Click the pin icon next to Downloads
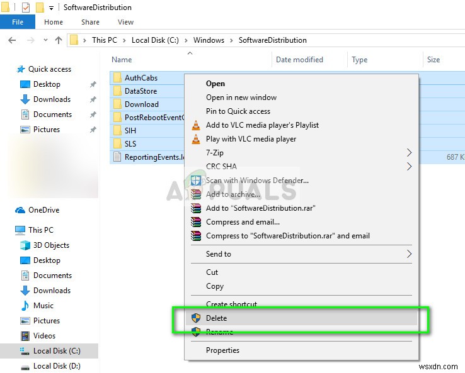 click(93, 99)
